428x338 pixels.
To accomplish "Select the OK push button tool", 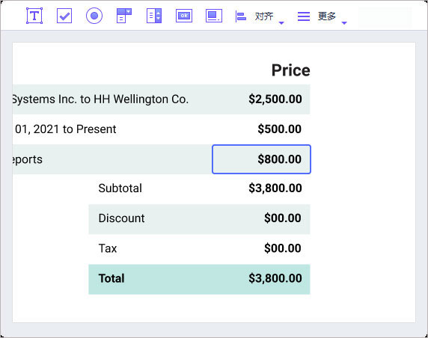I will [x=184, y=16].
